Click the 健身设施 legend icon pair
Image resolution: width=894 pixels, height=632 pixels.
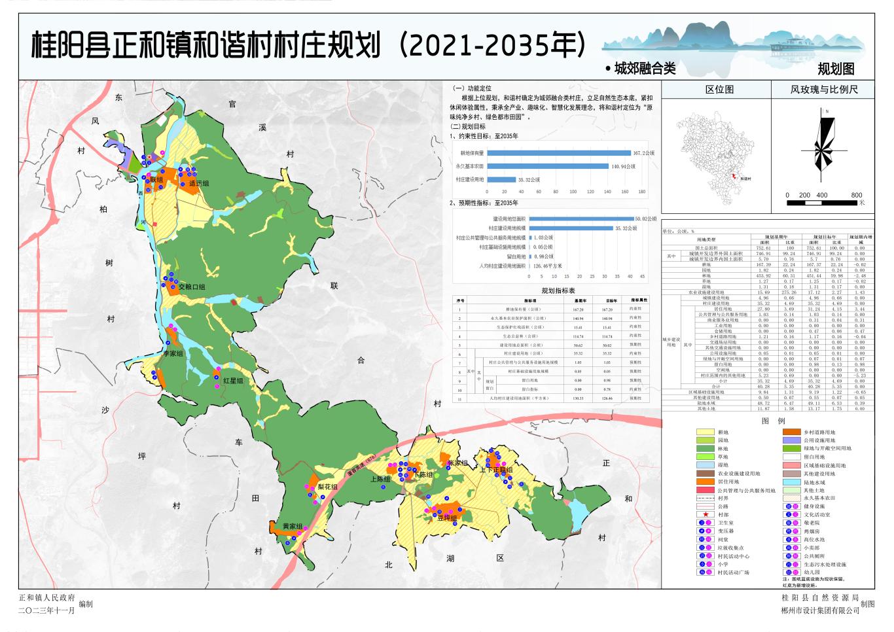pos(792,506)
